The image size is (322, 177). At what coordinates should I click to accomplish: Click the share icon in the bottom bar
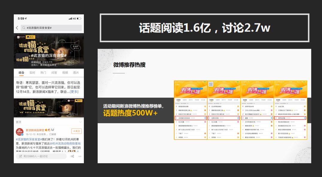click(x=72, y=156)
